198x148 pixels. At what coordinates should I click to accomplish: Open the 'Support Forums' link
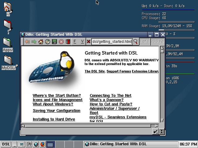click(119, 71)
